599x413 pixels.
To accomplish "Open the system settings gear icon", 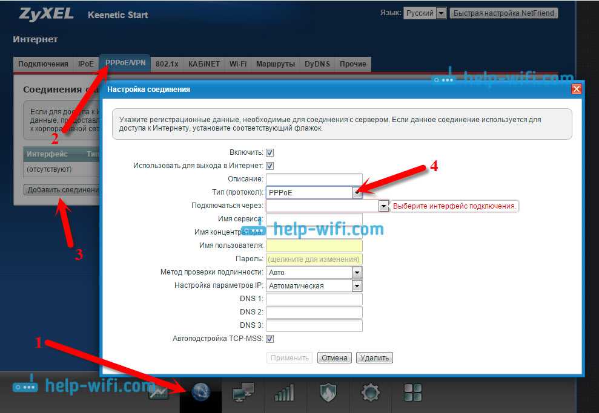I will coord(370,392).
